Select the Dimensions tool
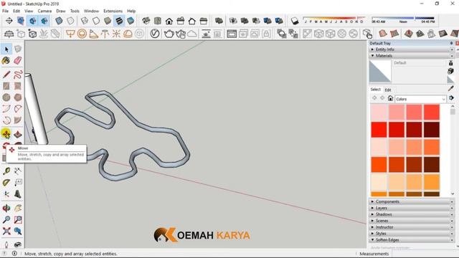Screen dimensions: 459x258 [18, 171]
